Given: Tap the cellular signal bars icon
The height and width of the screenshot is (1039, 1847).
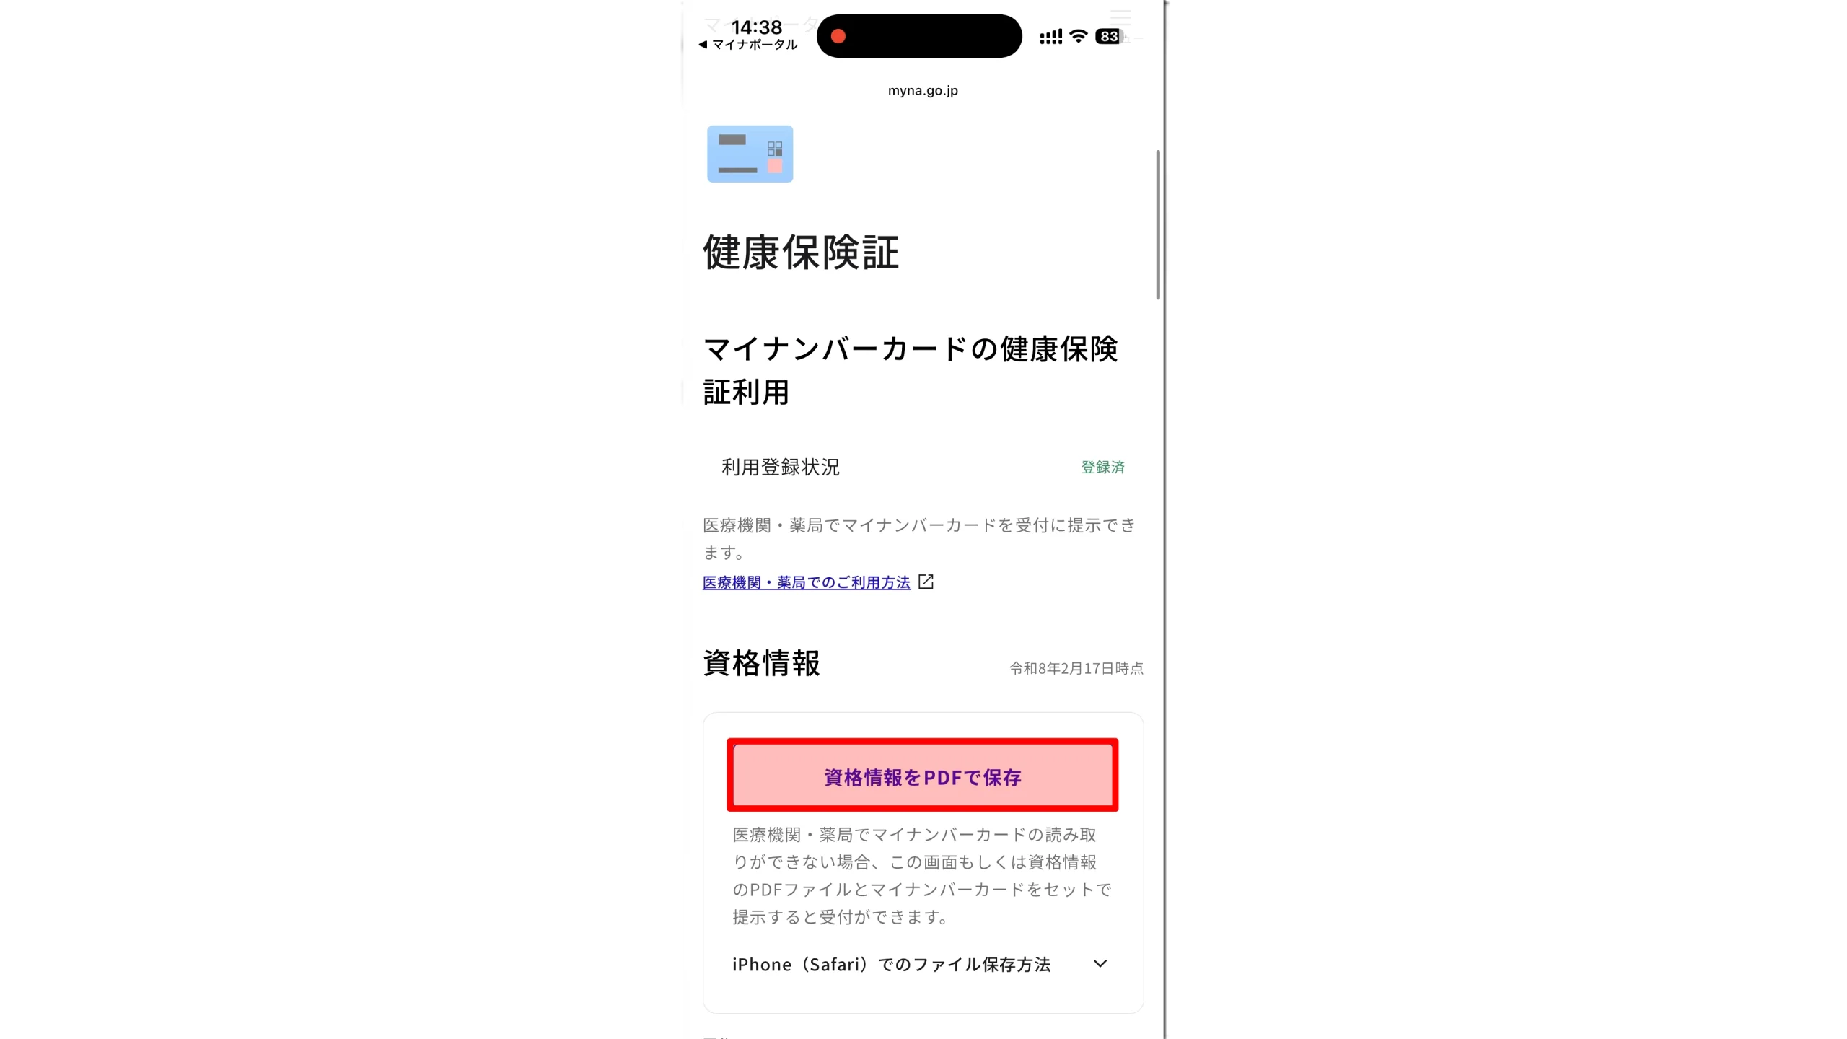Looking at the screenshot, I should click(1050, 36).
